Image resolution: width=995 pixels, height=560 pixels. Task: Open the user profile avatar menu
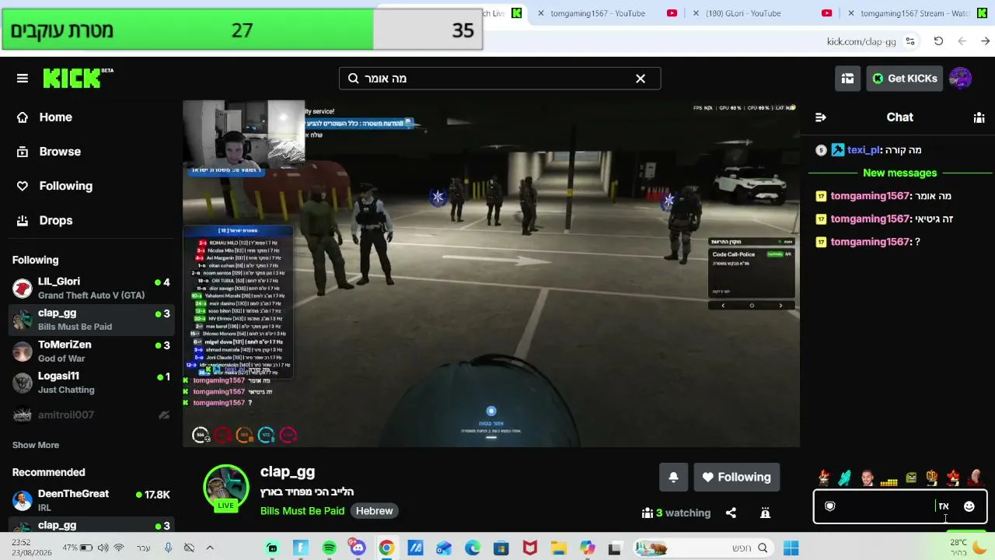(961, 79)
